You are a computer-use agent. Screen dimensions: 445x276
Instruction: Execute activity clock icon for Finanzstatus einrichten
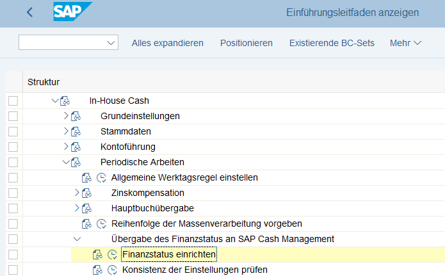click(x=113, y=255)
